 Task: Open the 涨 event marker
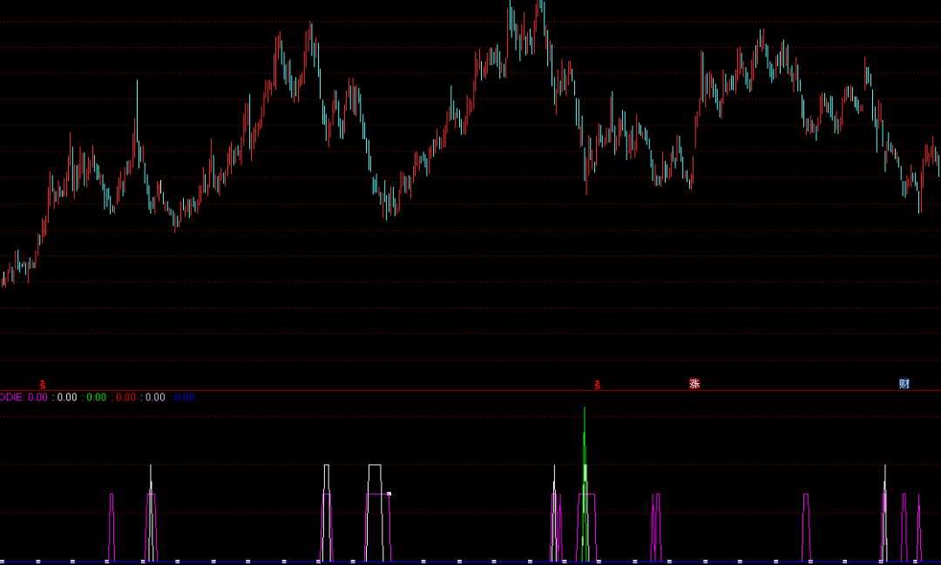click(694, 384)
